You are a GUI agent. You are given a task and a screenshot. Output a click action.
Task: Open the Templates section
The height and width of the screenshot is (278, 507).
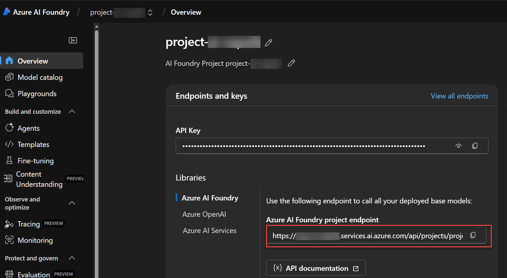[33, 144]
